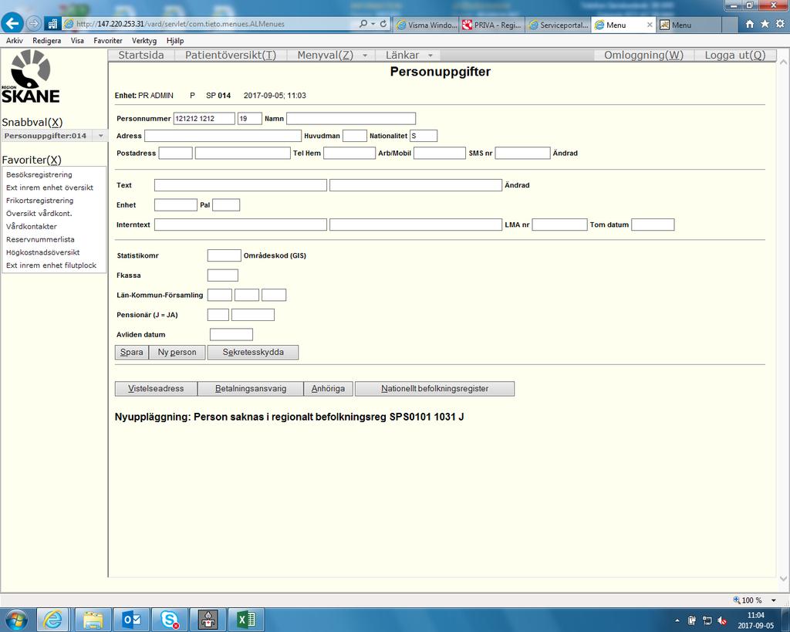
Task: Switch to the Visma Windo... browser tab
Action: pyautogui.click(x=426, y=25)
